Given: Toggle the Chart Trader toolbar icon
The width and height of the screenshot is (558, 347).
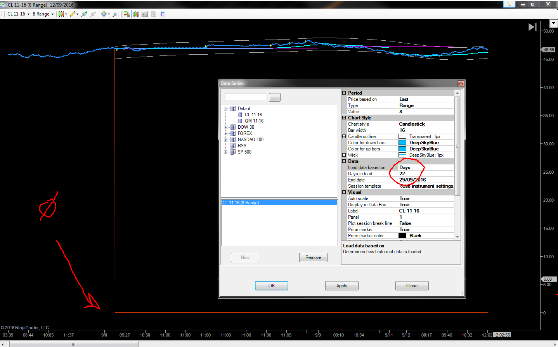Looking at the screenshot, I should [x=127, y=14].
